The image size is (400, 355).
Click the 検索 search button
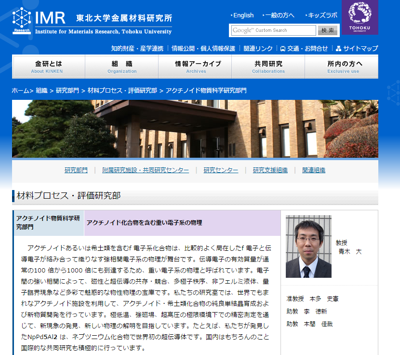tap(328, 30)
